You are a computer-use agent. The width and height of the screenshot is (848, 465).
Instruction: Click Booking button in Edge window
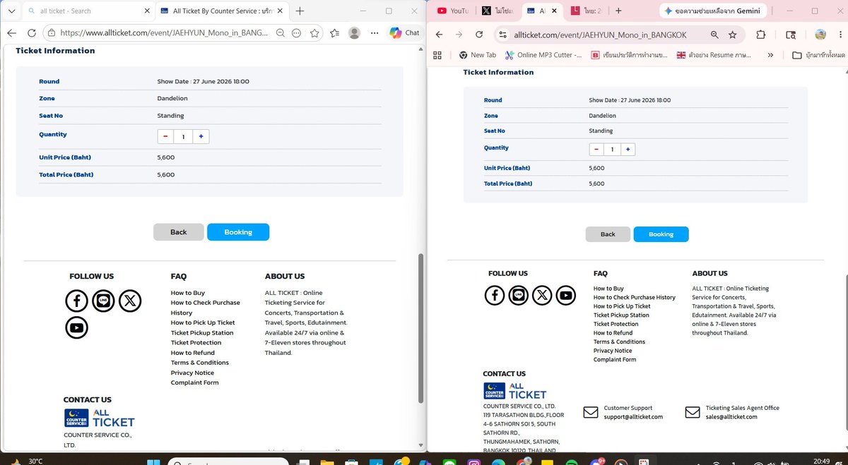[238, 232]
